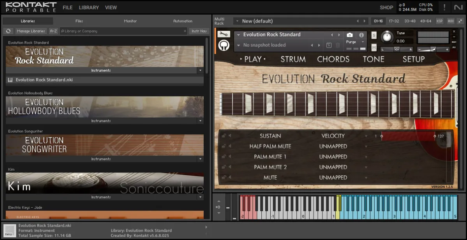Click the exclamation warning icon in header
467x240 pixels.
(x=444, y=7)
